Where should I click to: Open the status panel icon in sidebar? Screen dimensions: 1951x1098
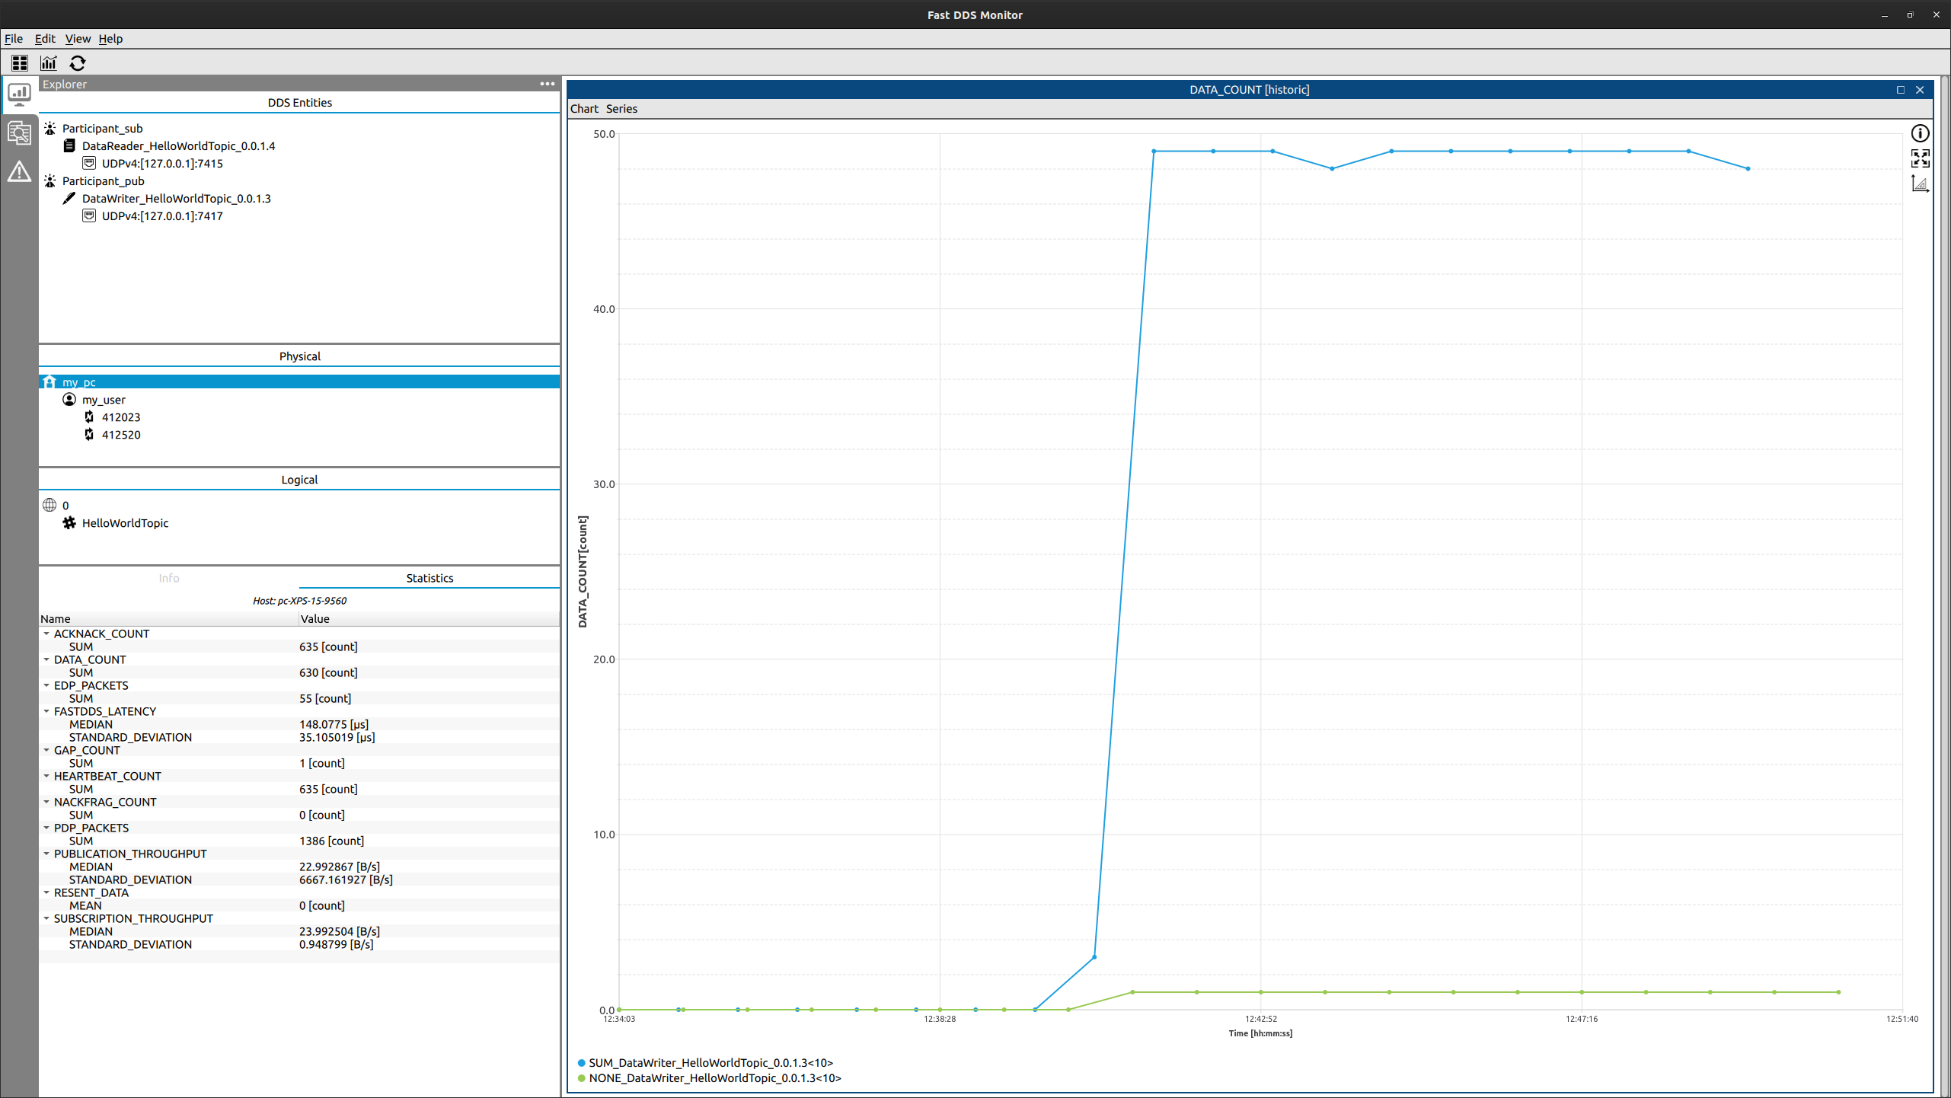(x=19, y=133)
